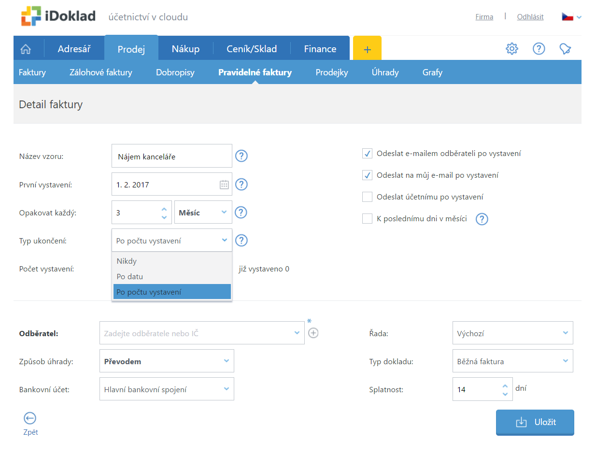Click the První vystavení date field
The image size is (596, 455).
(172, 185)
